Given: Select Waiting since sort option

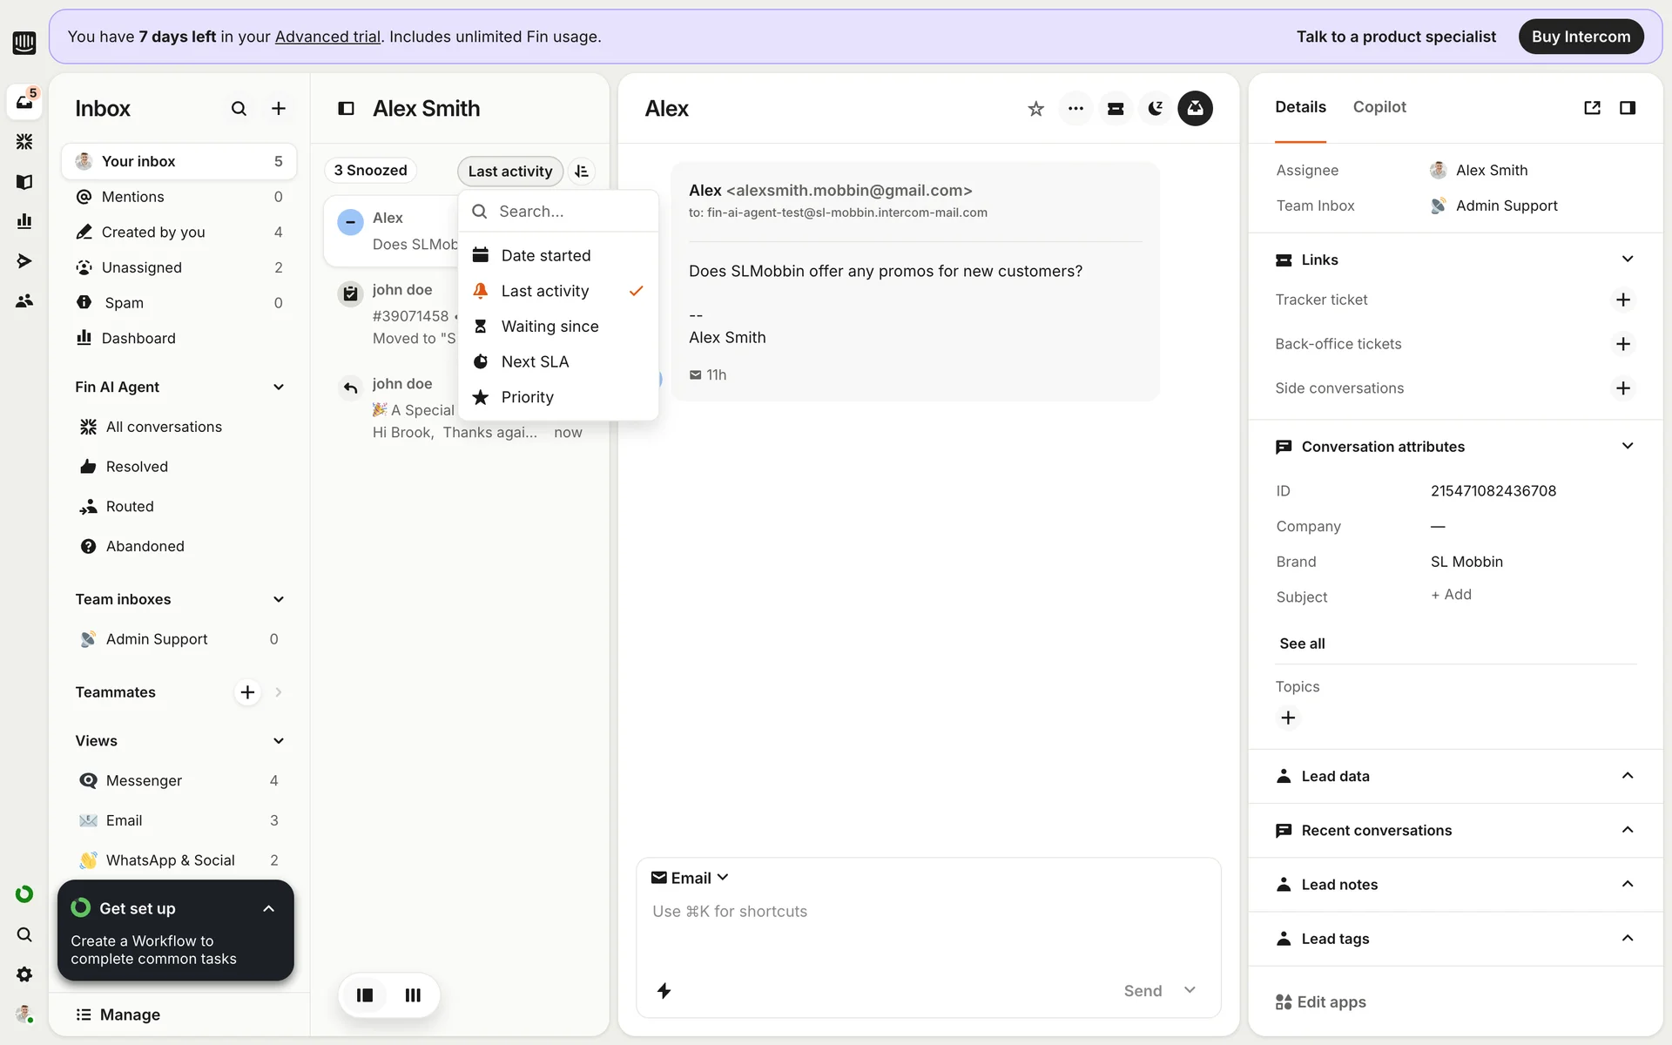Looking at the screenshot, I should pyautogui.click(x=549, y=327).
